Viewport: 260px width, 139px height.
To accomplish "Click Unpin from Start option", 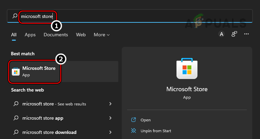I will pos(156,131).
